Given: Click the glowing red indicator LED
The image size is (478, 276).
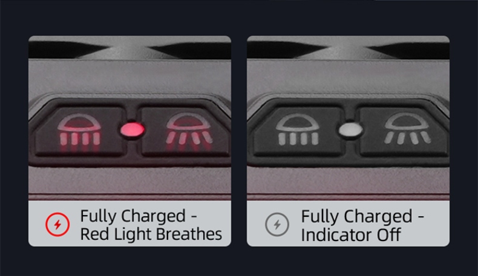Looking at the screenshot, I should (133, 130).
